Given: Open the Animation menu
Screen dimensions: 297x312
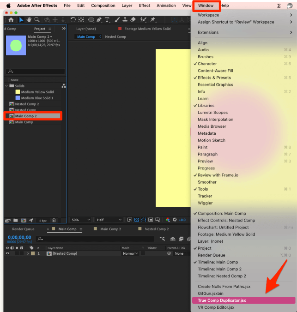Looking at the screenshot, I should pos(166,6).
